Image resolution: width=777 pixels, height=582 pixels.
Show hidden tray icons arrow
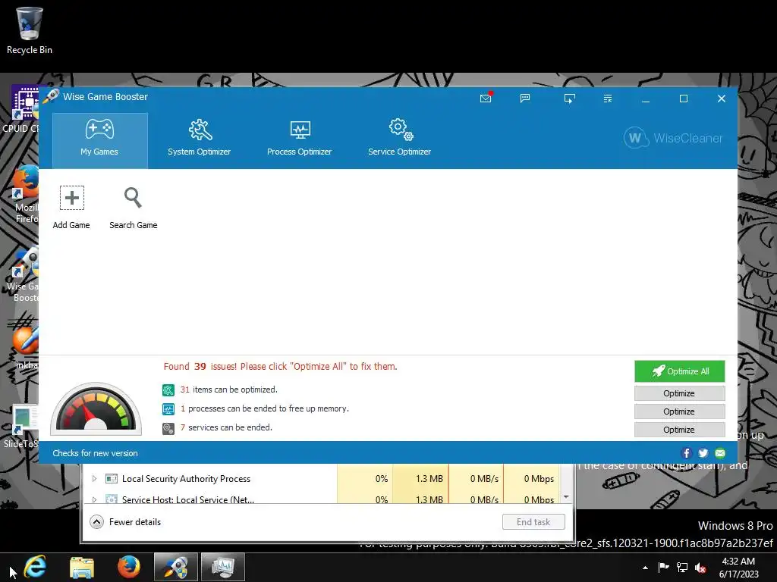645,568
